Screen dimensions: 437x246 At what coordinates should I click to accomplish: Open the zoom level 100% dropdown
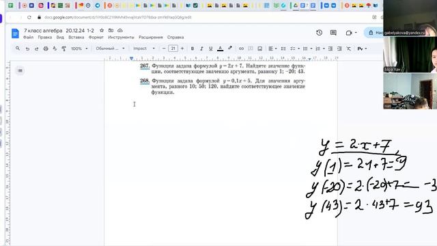(x=79, y=49)
